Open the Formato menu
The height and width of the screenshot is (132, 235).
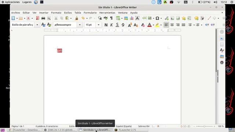pyautogui.click(x=56, y=13)
